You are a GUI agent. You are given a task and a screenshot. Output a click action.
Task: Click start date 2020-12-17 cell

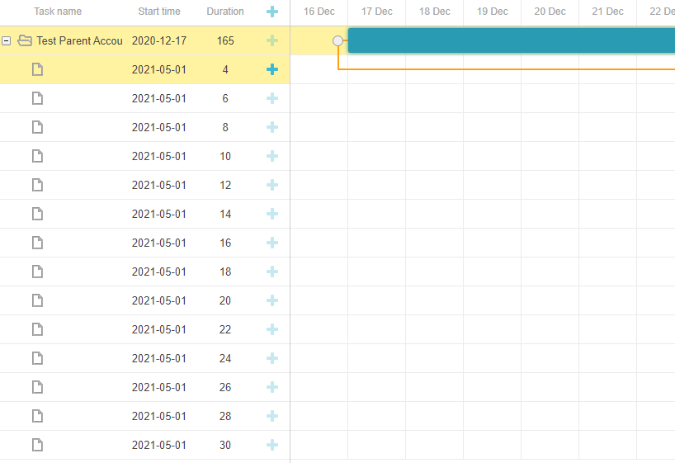[x=159, y=40]
